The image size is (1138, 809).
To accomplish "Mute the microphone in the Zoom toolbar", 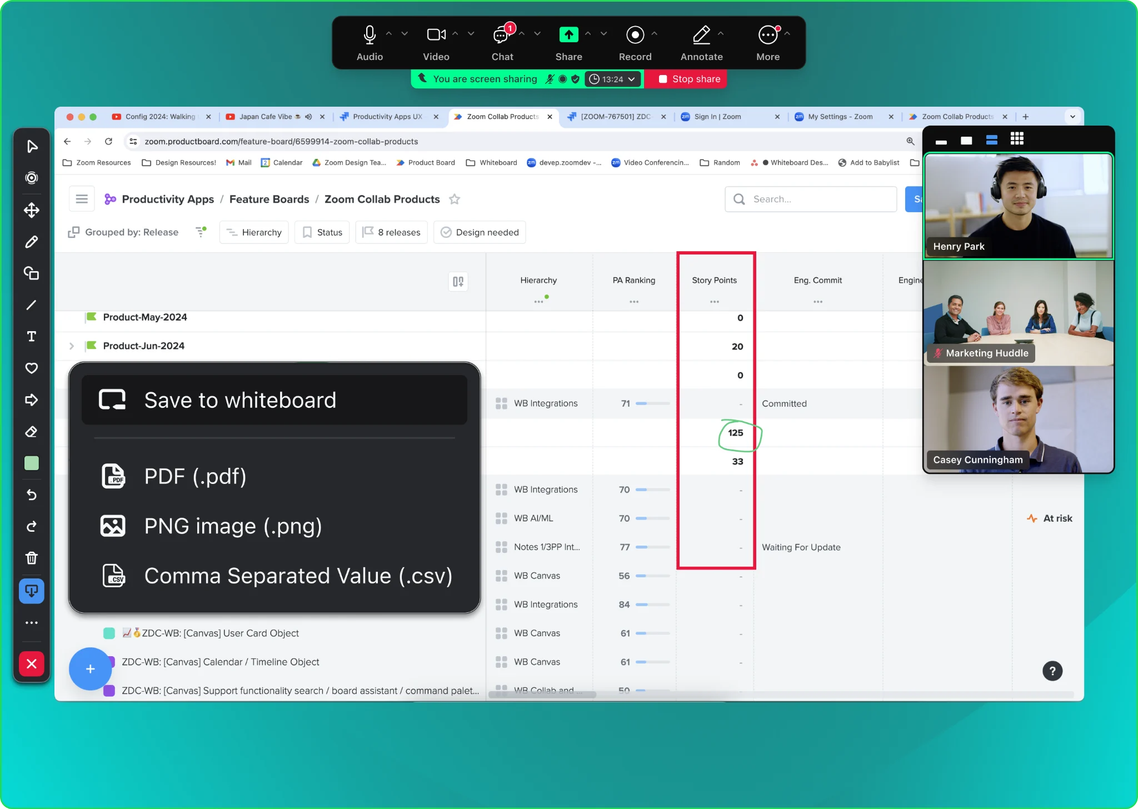I will point(369,34).
